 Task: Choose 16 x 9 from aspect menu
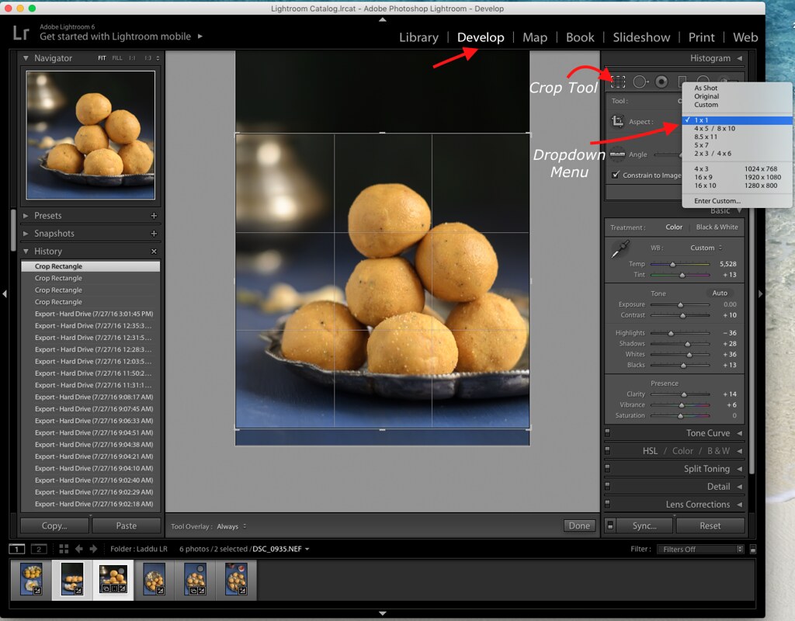tap(704, 177)
